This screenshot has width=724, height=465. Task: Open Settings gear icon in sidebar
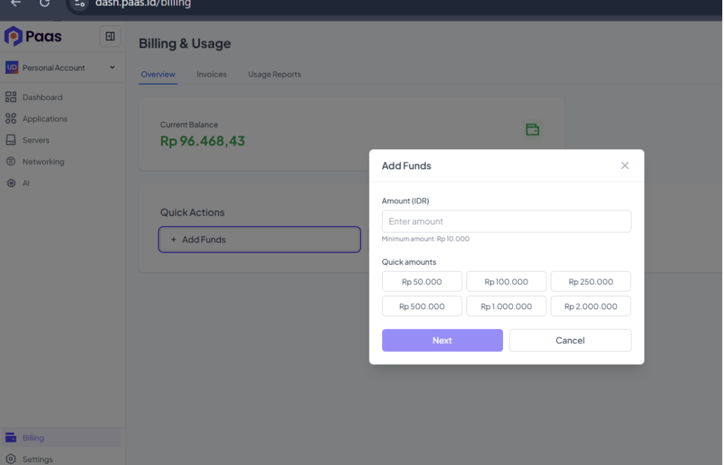coord(10,459)
